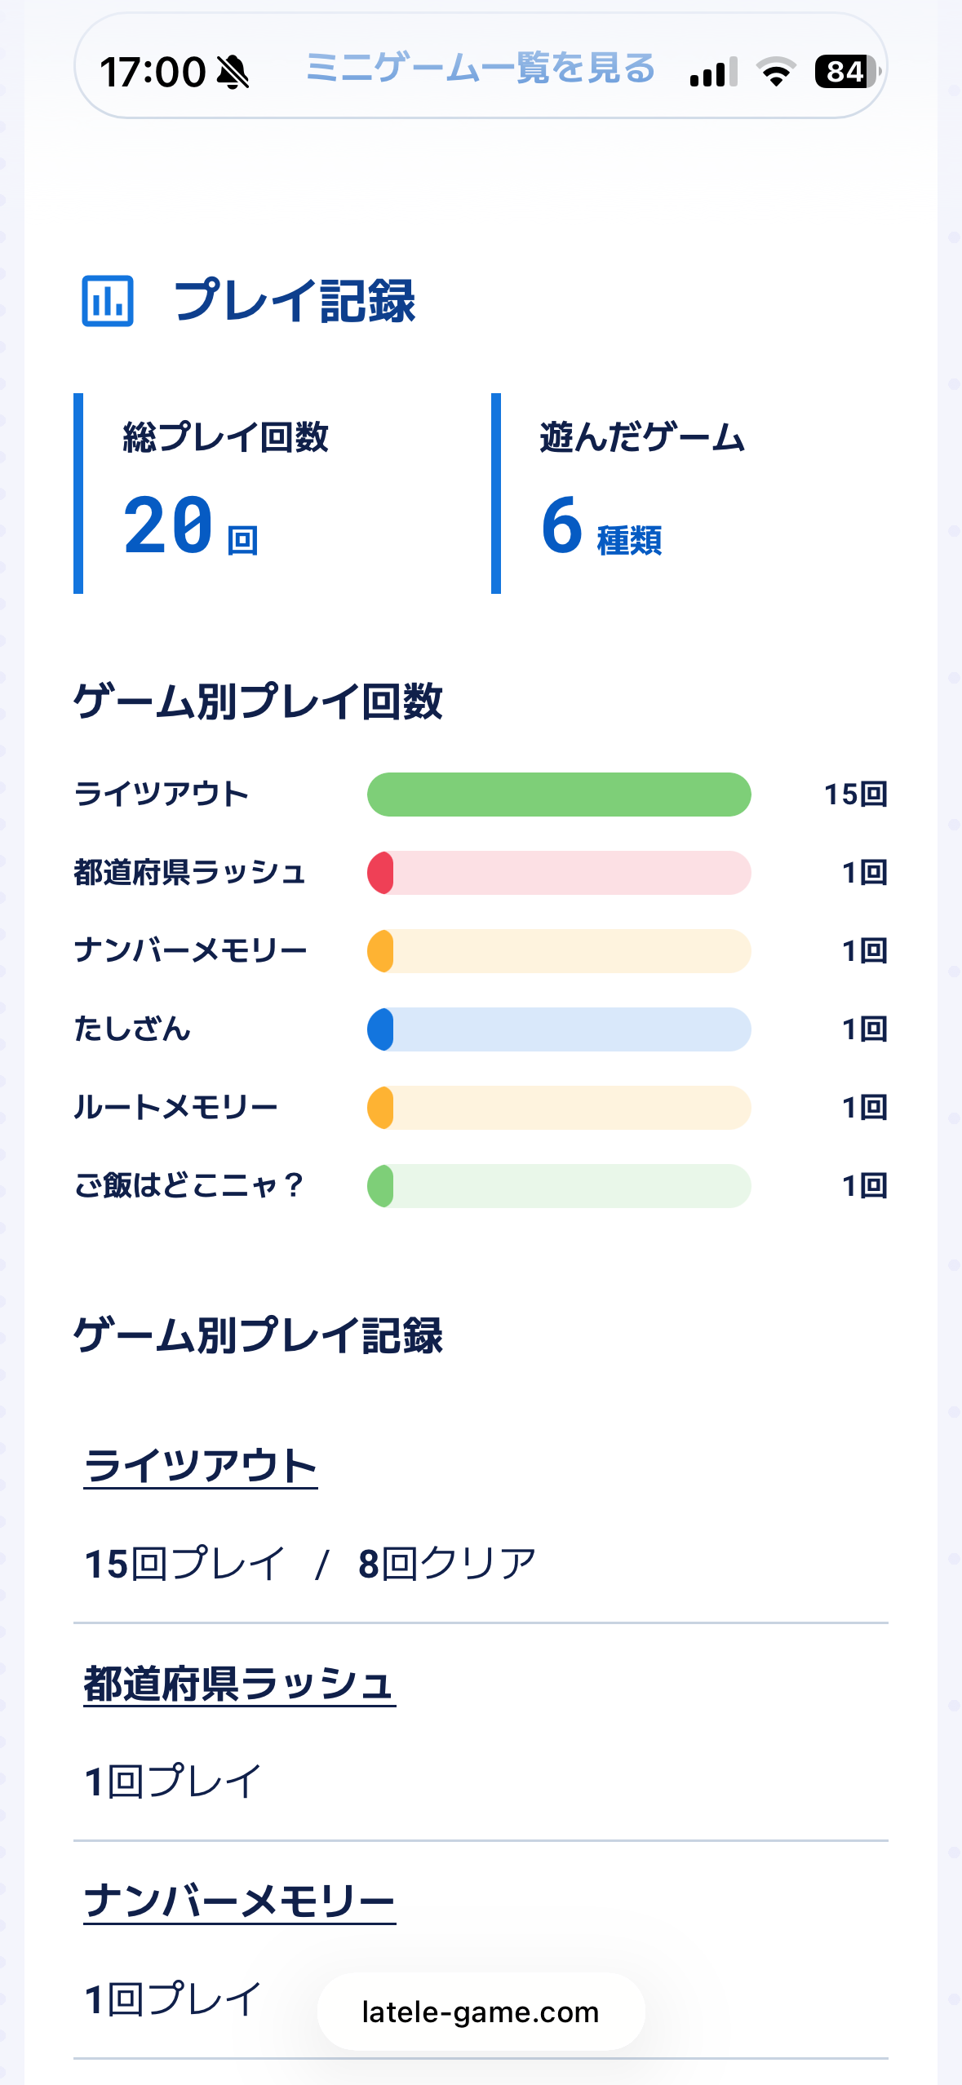Viewport: 962px width, 2085px height.
Task: Open the 都道府県ラッシュ game link
Action: 239,1684
